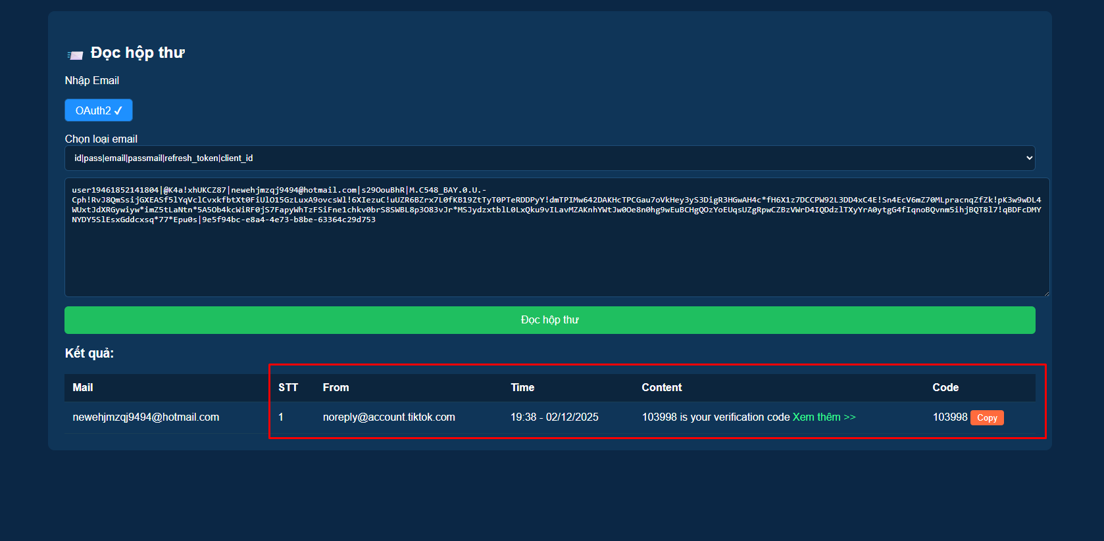Toggle the OAuth2 option button
Image resolution: width=1104 pixels, height=541 pixels.
99,110
